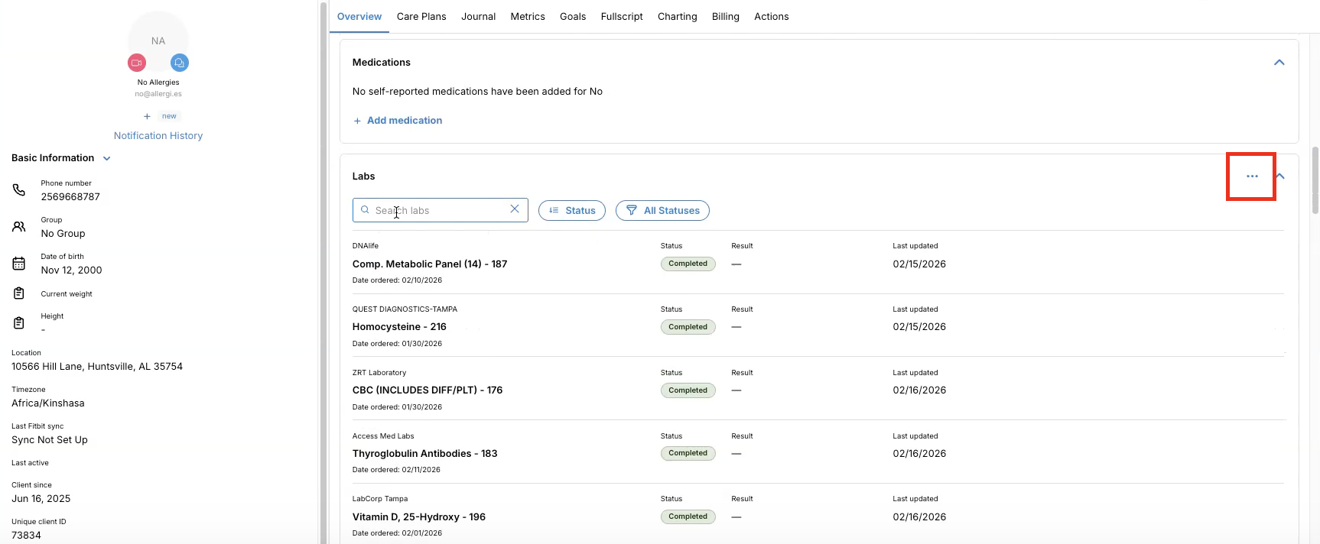Viewport: 1320px width, 544px height.
Task: Open the Labs three-dot options menu
Action: [x=1252, y=176]
